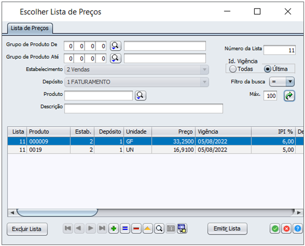Click the grey table-columns icon in bottom toolbar

tap(171, 229)
